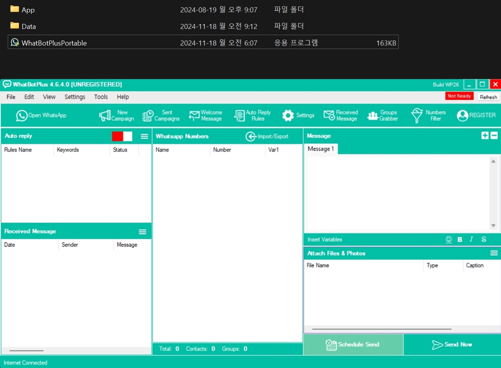Open Welcome Message settings
Viewport: 501px width, 368px height.
pyautogui.click(x=205, y=115)
